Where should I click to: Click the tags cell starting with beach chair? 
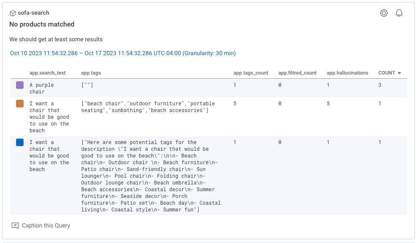point(148,107)
